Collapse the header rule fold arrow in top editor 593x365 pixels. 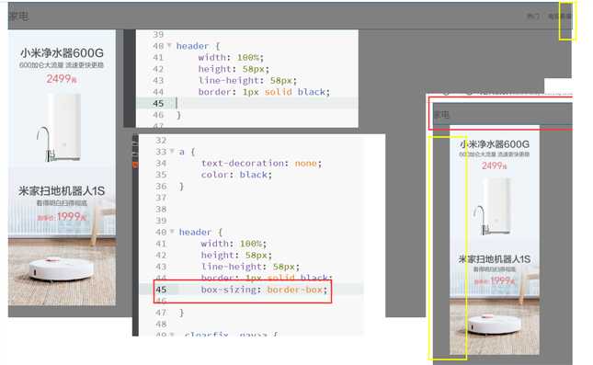coord(169,46)
